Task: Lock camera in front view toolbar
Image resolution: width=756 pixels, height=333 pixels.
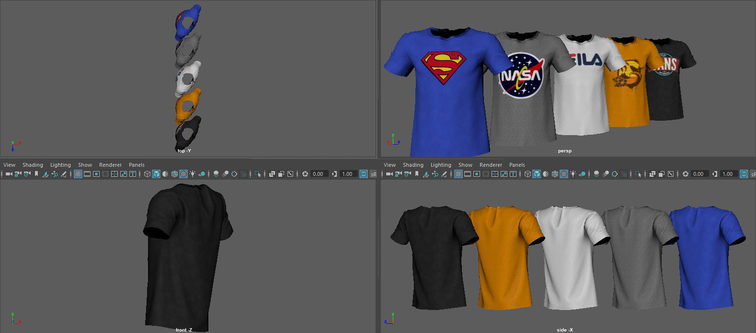Action: point(17,174)
